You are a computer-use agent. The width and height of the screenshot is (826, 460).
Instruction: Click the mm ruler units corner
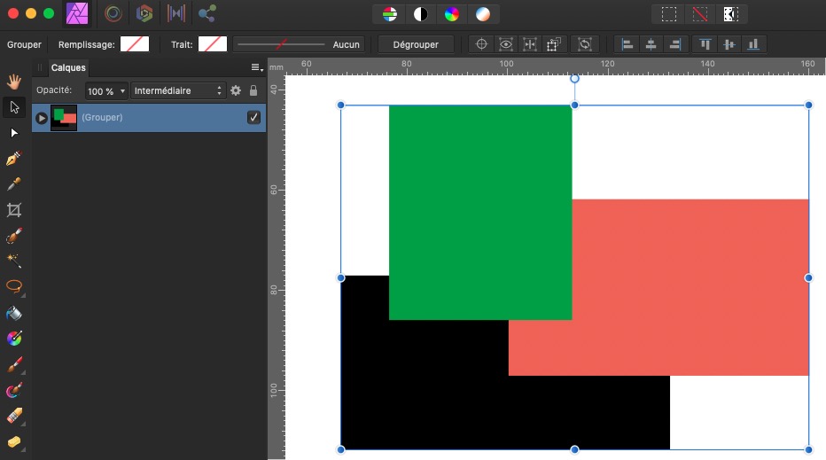[276, 67]
